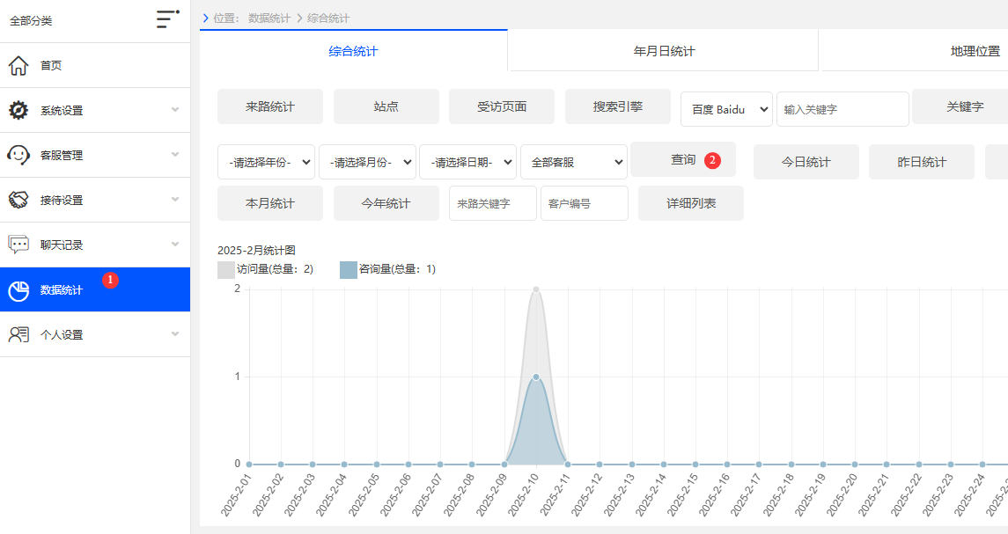Show yesterday's stats via 昨日统计

(x=922, y=162)
